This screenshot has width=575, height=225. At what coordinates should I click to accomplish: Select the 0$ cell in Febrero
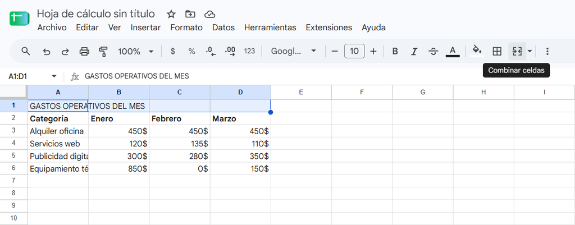coord(180,168)
